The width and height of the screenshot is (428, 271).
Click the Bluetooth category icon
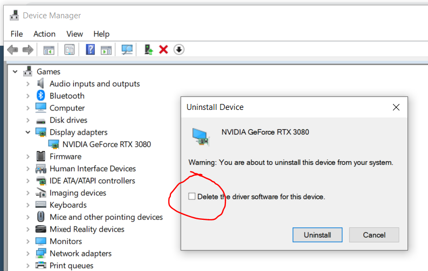40,95
